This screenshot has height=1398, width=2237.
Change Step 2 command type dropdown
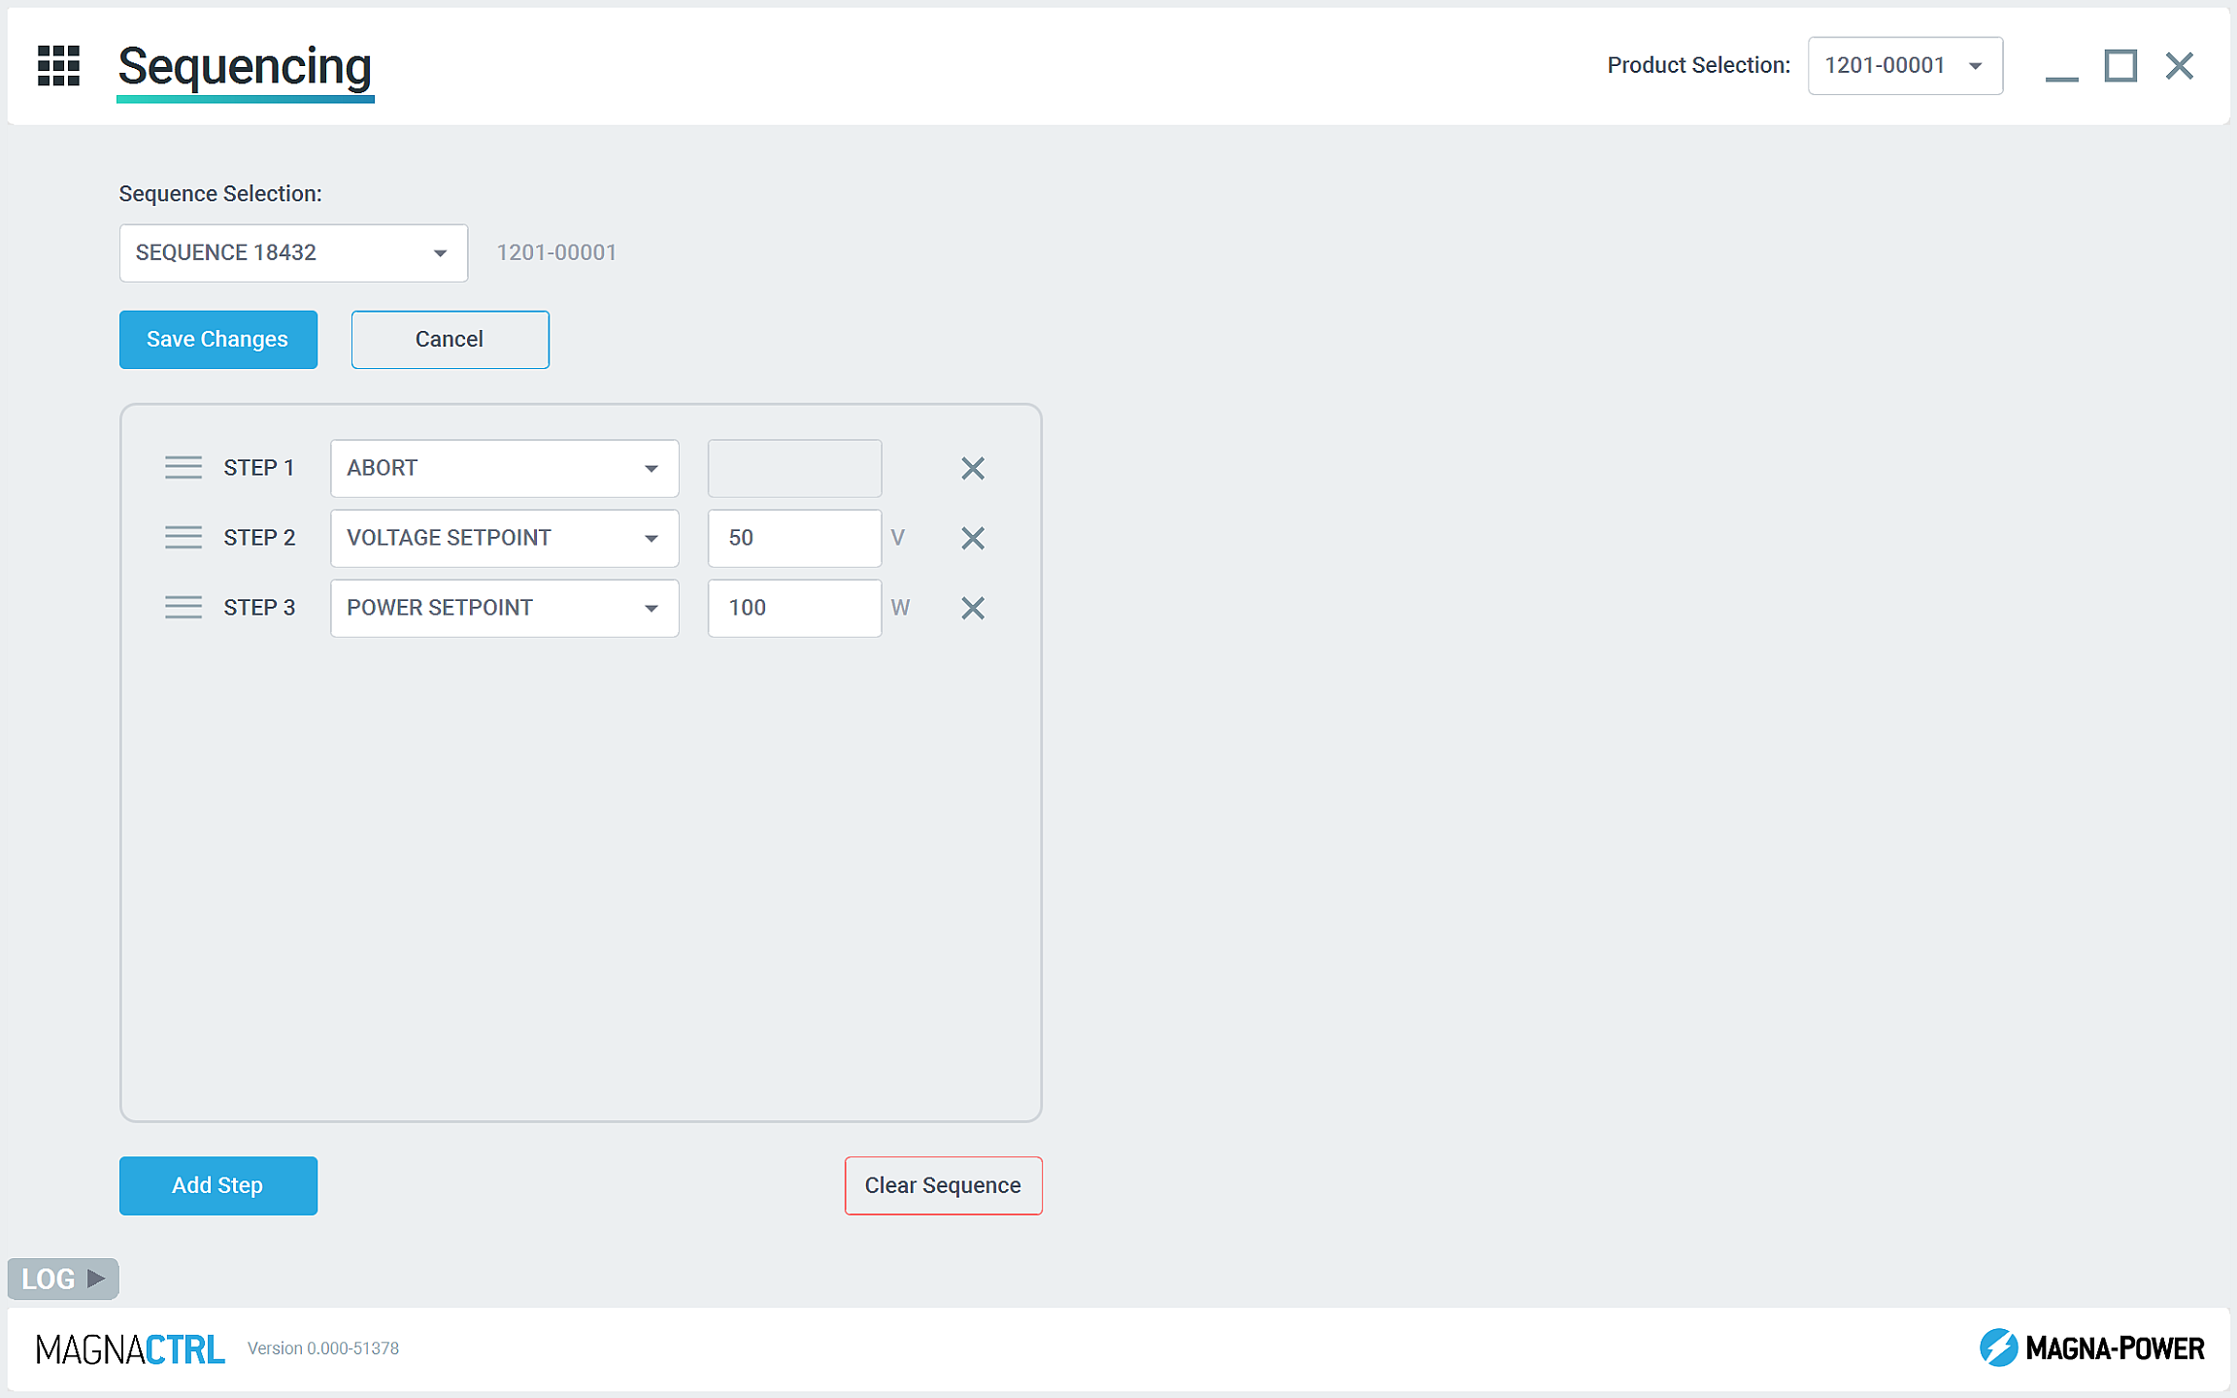[504, 538]
